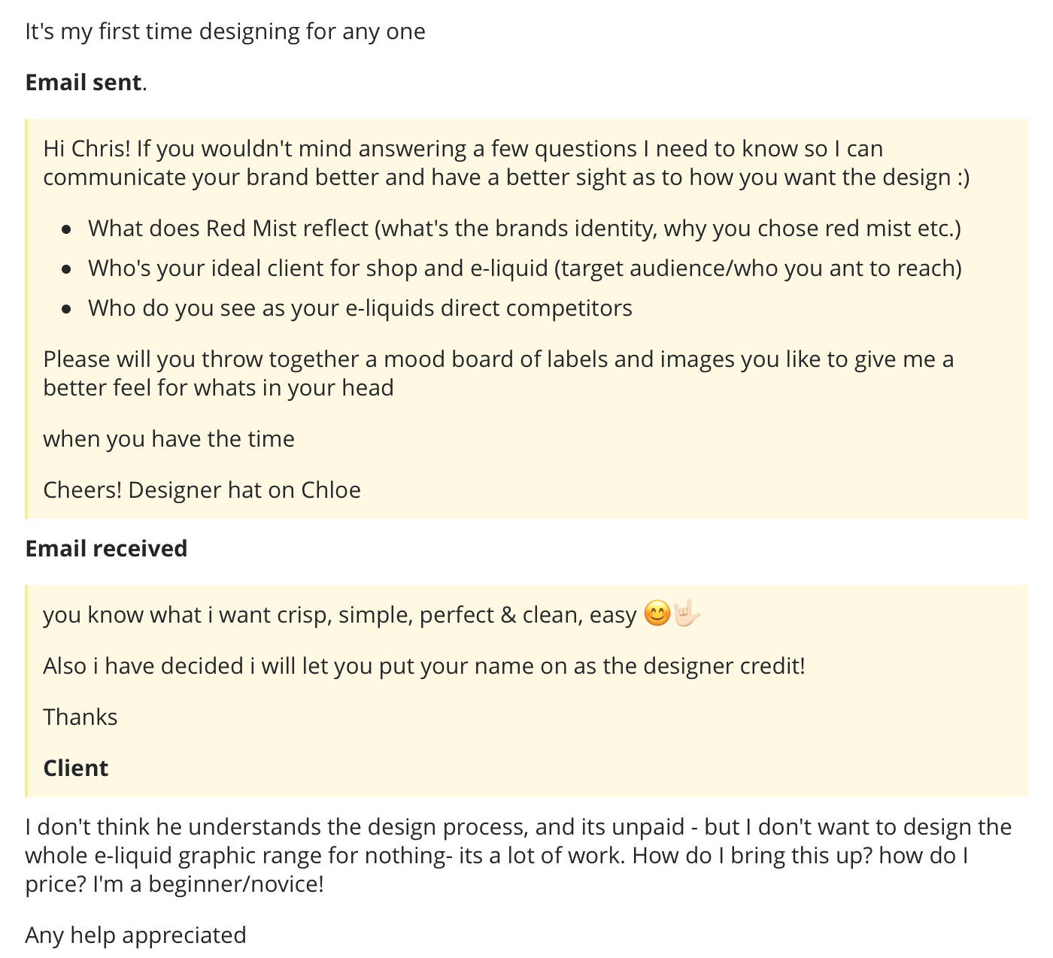This screenshot has width=1053, height=958.
Task: Click the 'Email received' bold heading
Action: [x=106, y=548]
